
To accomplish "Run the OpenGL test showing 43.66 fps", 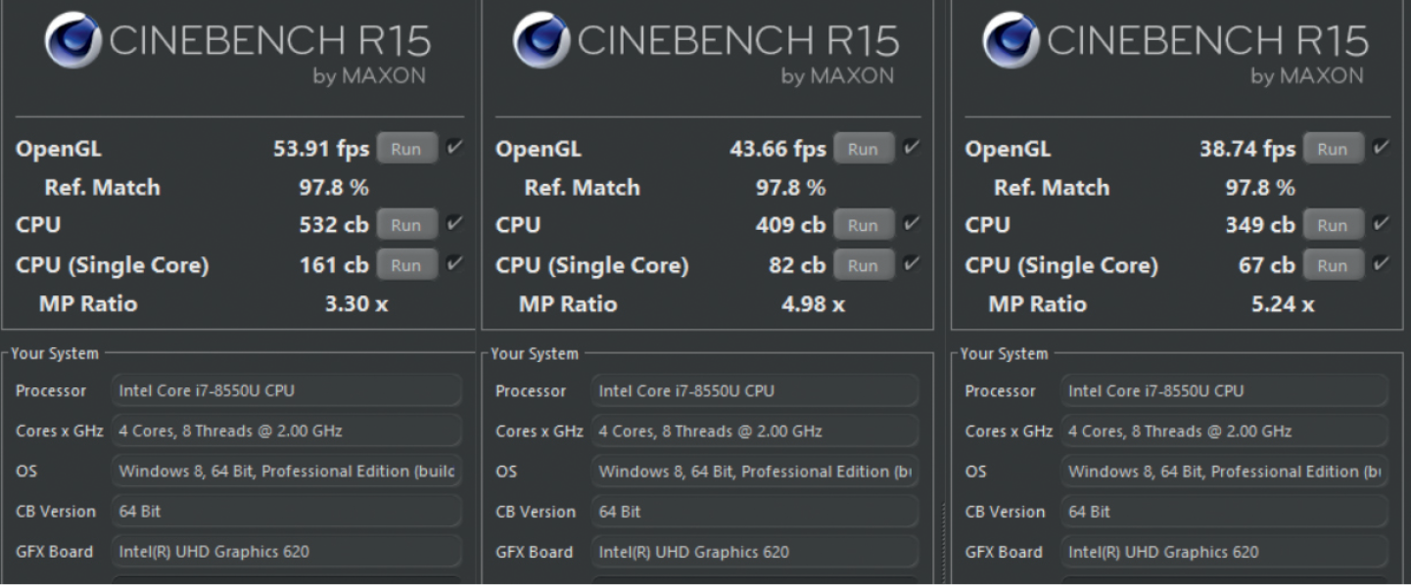I will [x=863, y=149].
